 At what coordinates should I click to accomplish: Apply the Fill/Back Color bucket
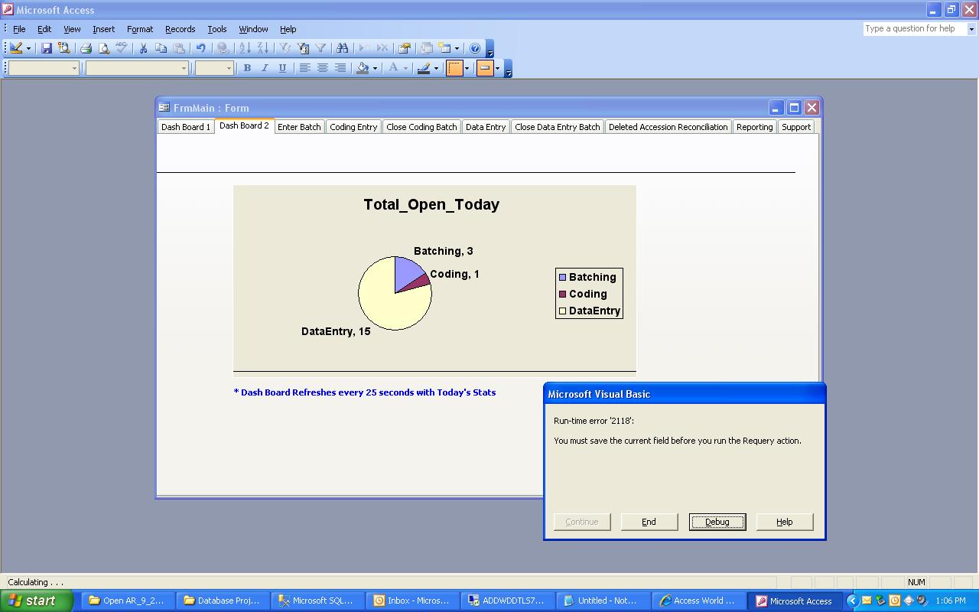[x=363, y=68]
